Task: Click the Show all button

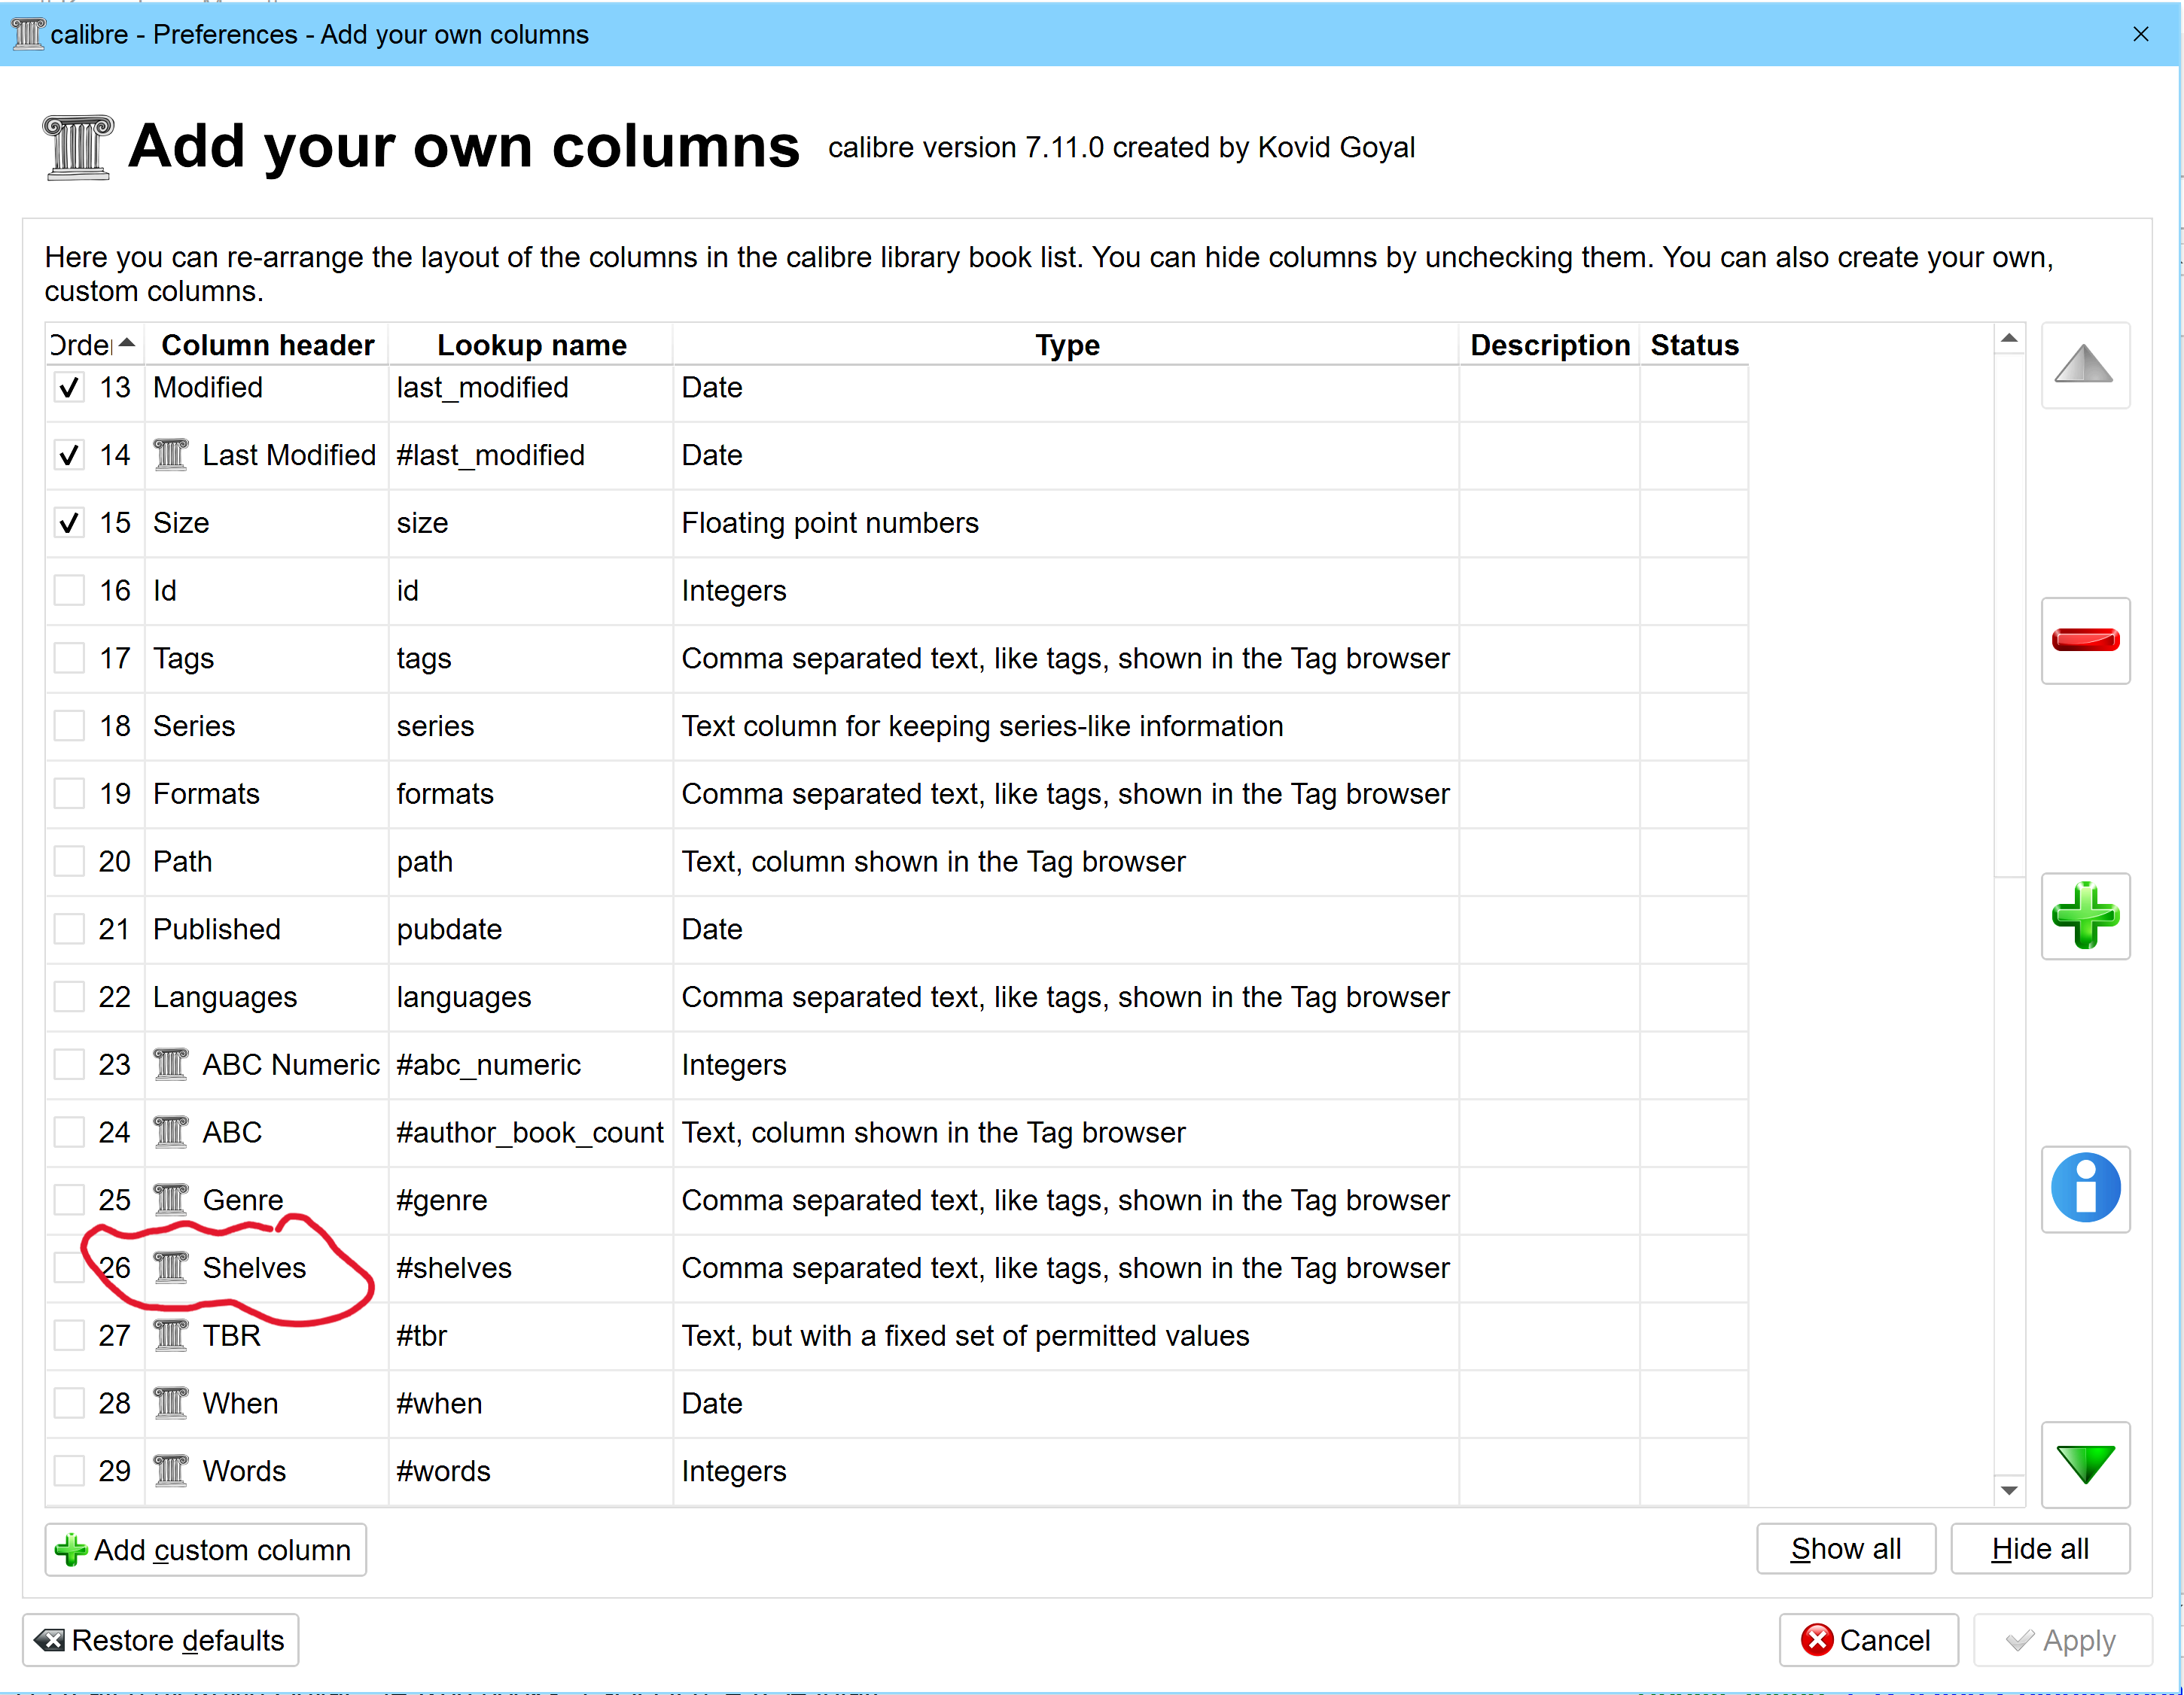Action: [x=1845, y=1549]
